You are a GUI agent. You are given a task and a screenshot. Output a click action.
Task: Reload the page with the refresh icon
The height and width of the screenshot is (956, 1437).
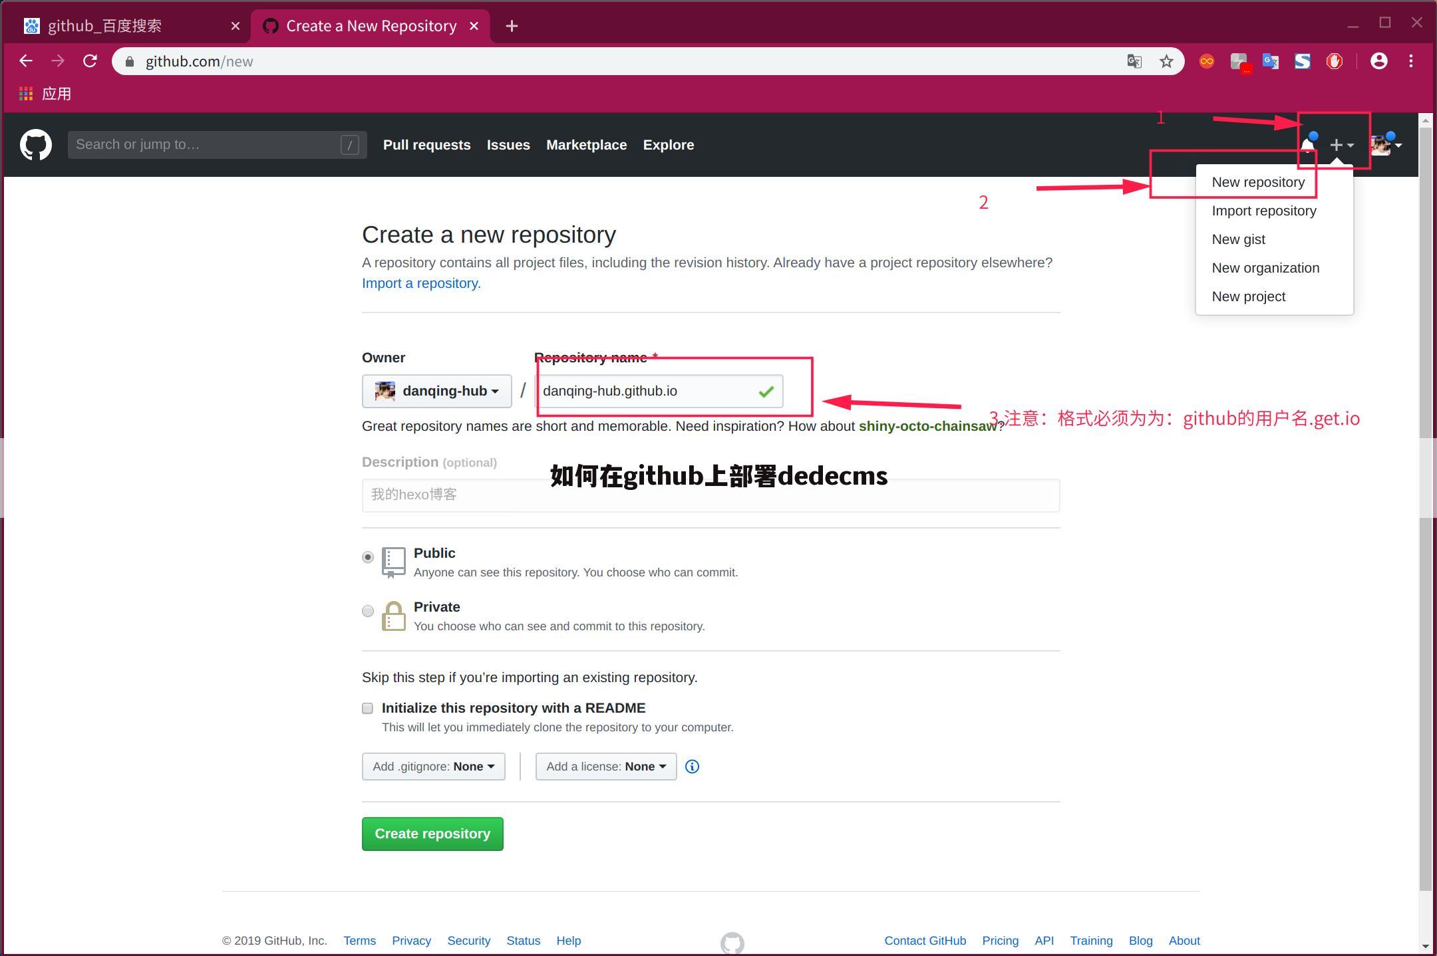(90, 60)
